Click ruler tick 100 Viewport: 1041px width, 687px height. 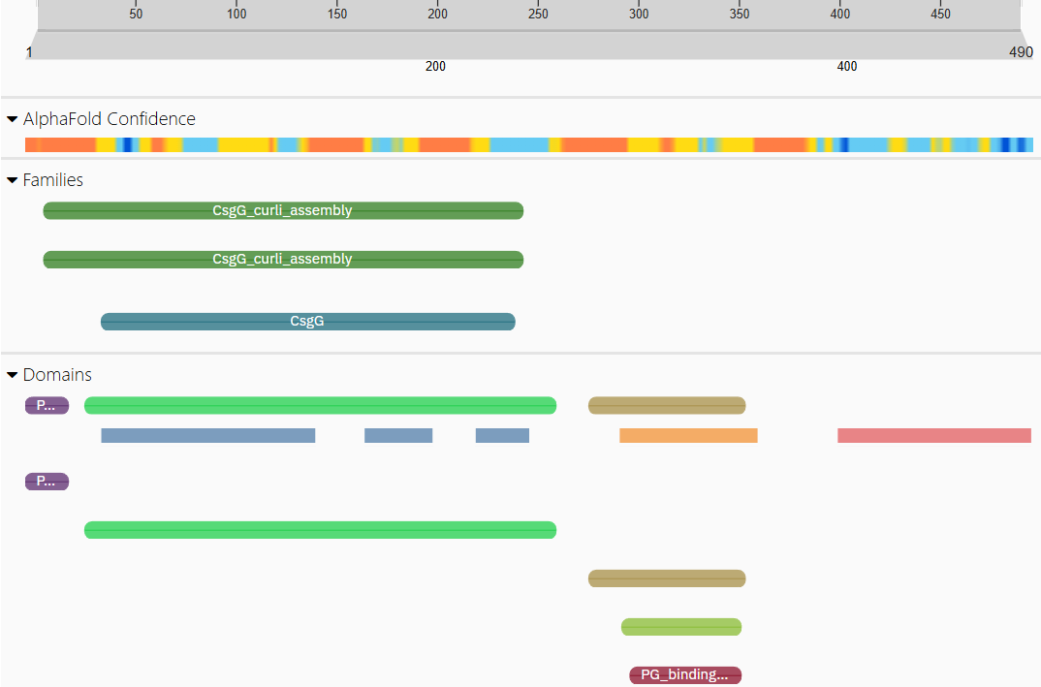pos(237,14)
